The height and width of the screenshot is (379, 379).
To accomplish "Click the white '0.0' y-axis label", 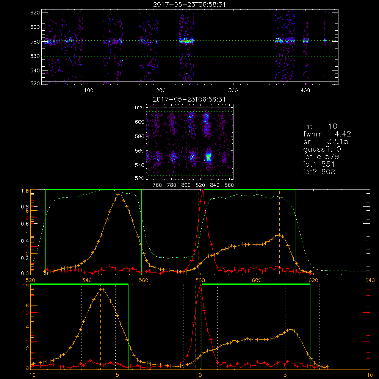I will (x=25, y=274).
